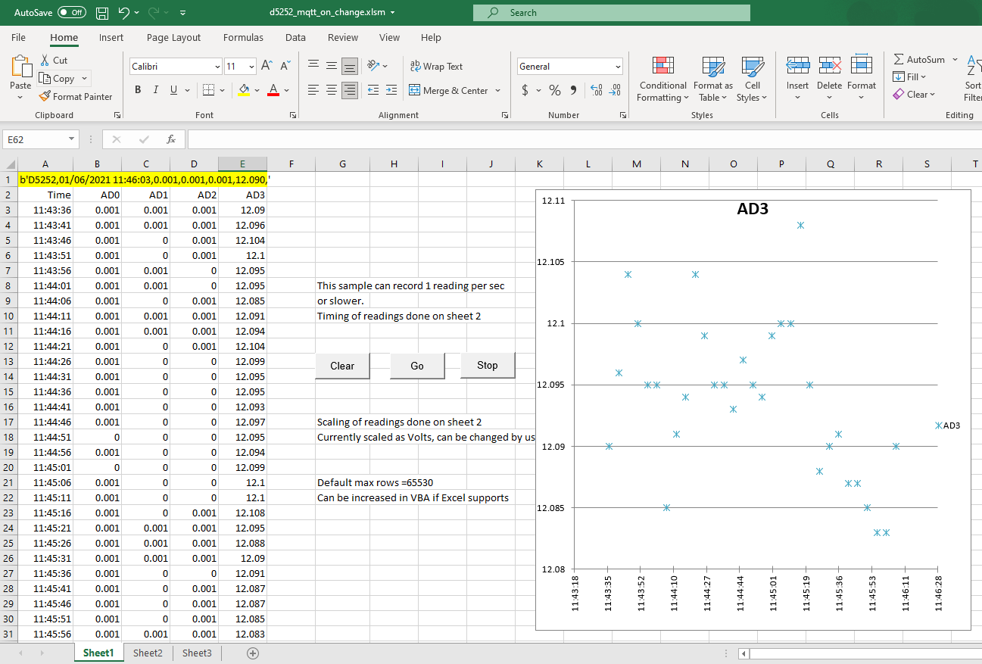Viewport: 982px width, 664px height.
Task: Switch to Sheet2 tab
Action: [148, 653]
